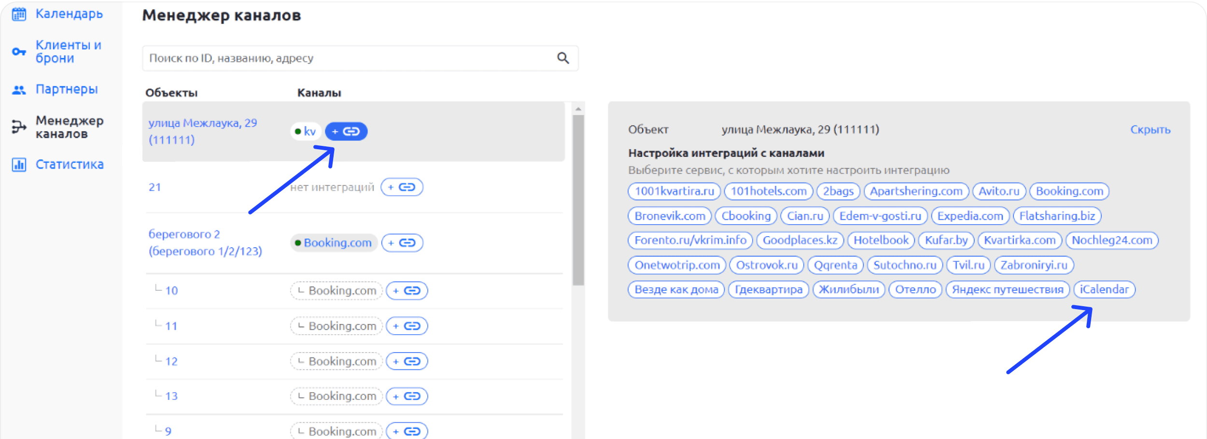Choose Booking.com in the integration panel

[1069, 191]
